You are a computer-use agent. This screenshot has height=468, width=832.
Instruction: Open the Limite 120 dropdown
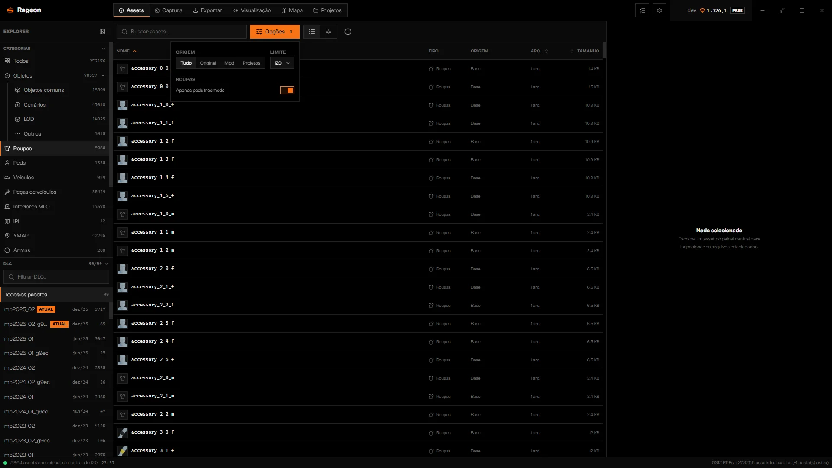pos(282,63)
